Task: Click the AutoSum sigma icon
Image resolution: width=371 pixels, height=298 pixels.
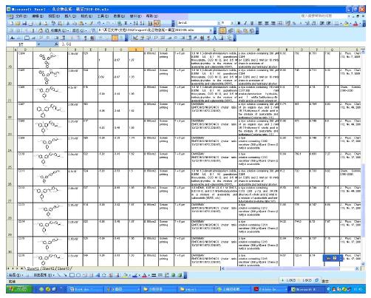Action: (x=126, y=23)
